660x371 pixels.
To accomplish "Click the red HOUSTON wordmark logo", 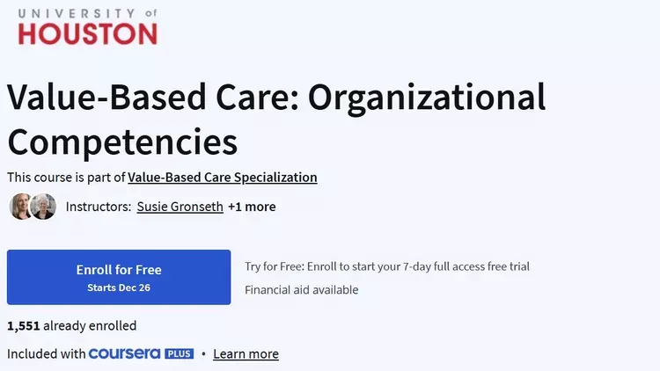I will 87,34.
